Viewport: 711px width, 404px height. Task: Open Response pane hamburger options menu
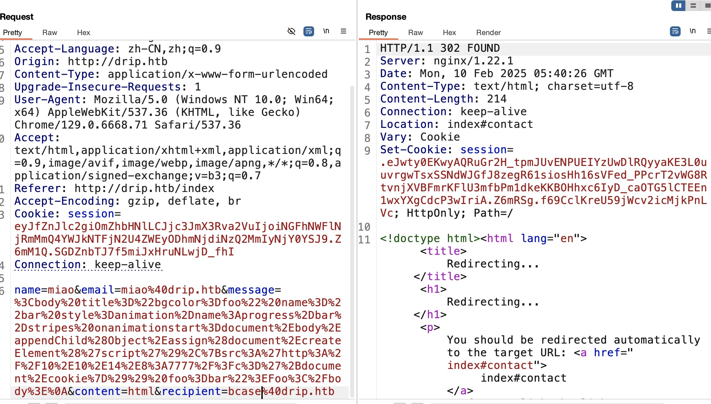tap(709, 31)
